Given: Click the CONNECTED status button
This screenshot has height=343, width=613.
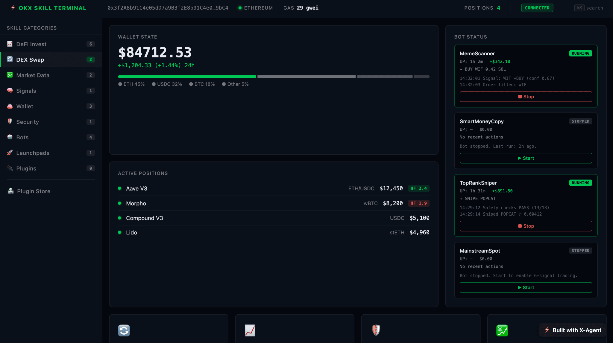Looking at the screenshot, I should 537,8.
